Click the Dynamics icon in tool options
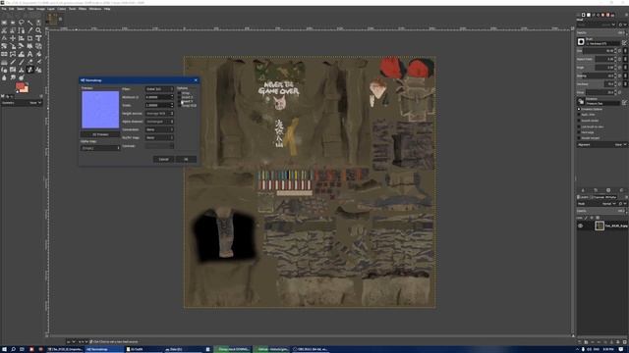The width and height of the screenshot is (629, 353). [581, 101]
